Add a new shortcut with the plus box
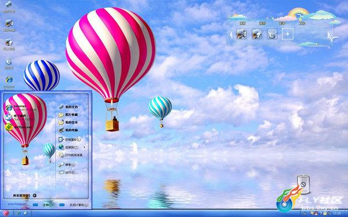The width and height of the screenshot is (348, 217). 288,34
